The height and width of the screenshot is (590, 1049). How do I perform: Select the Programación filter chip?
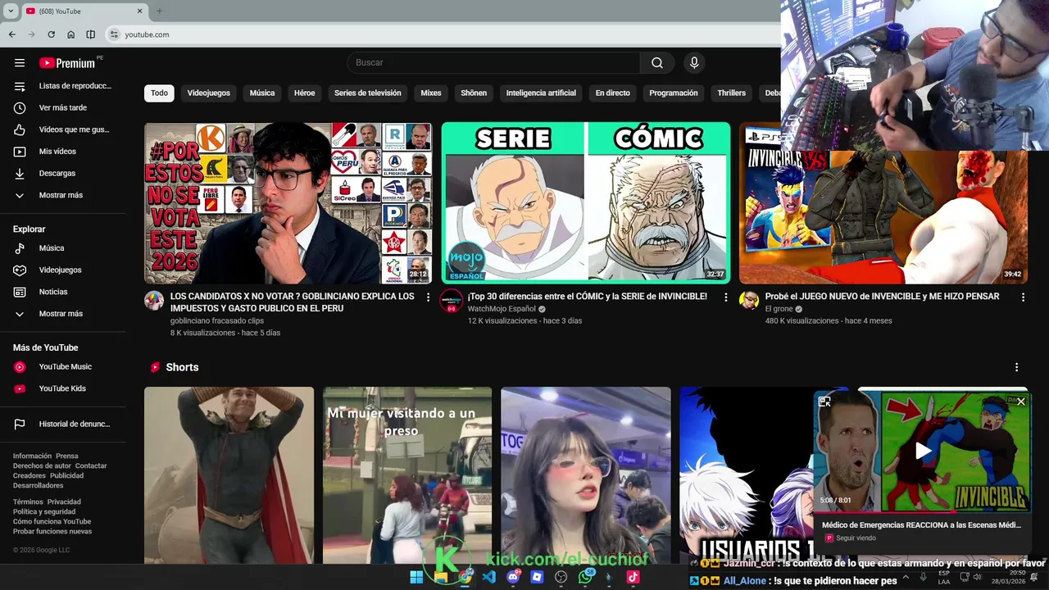(x=674, y=93)
